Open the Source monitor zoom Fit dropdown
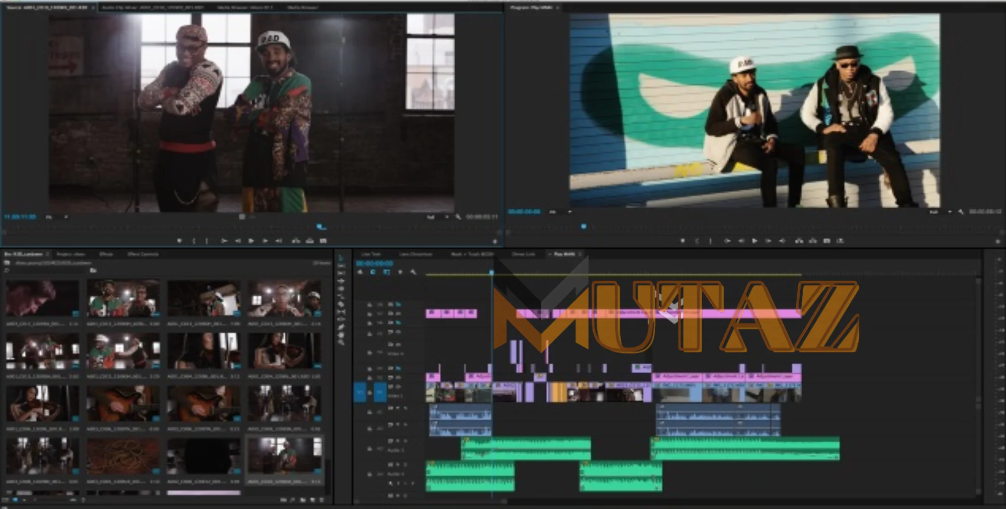Screen dimensions: 1006x509 tap(57, 217)
